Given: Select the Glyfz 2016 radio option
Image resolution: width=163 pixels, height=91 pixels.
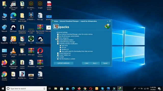Looking at the screenshot, I should [60, 45].
